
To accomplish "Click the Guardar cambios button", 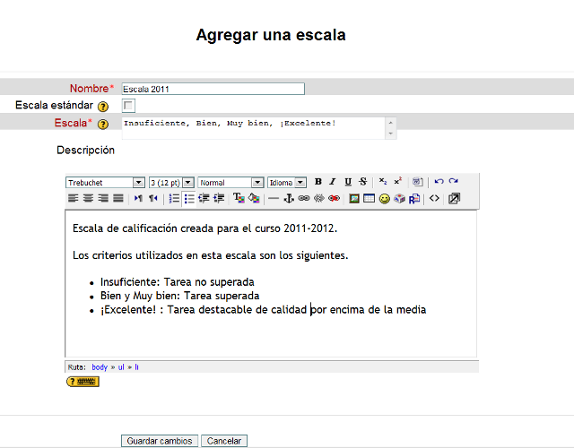I will pos(160,441).
